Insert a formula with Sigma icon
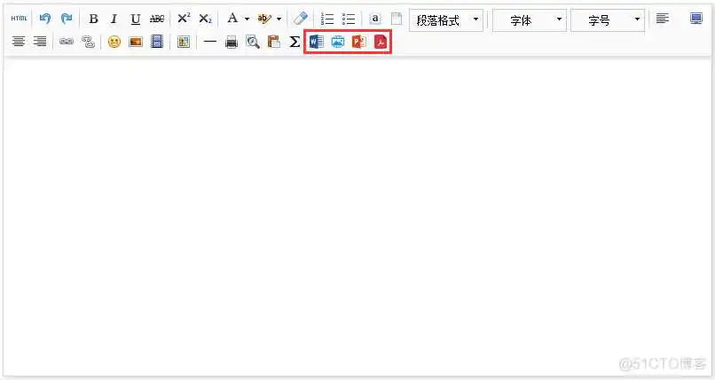This screenshot has height=380, width=715. click(295, 42)
